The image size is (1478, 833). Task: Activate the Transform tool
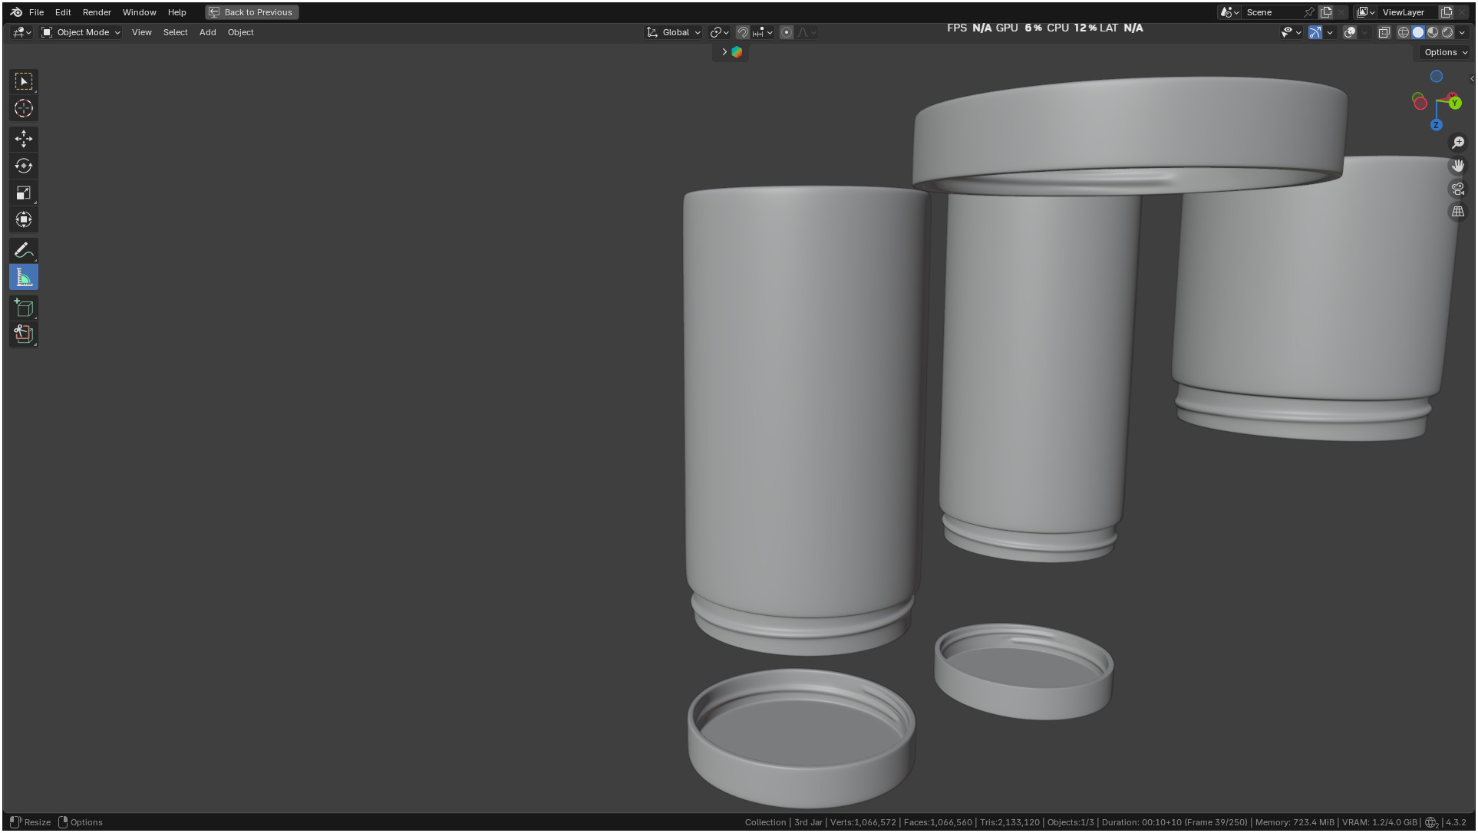click(x=24, y=219)
